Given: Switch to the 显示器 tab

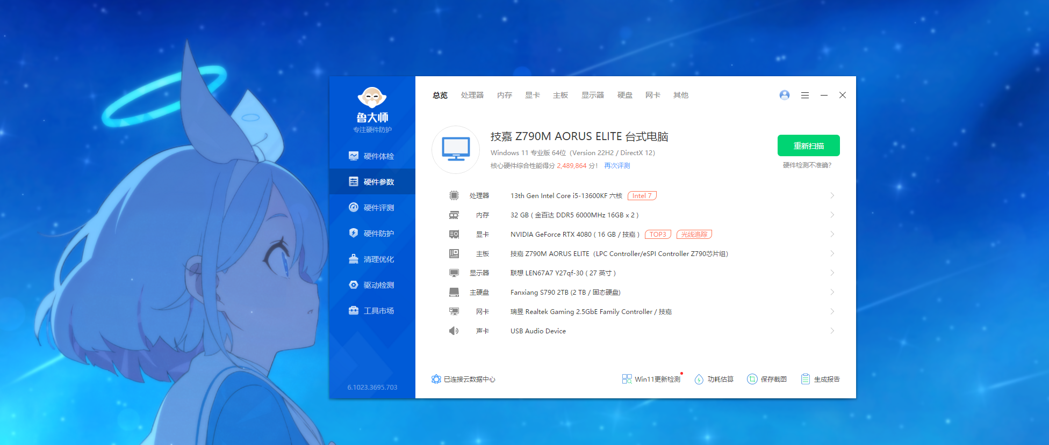Looking at the screenshot, I should click(593, 95).
